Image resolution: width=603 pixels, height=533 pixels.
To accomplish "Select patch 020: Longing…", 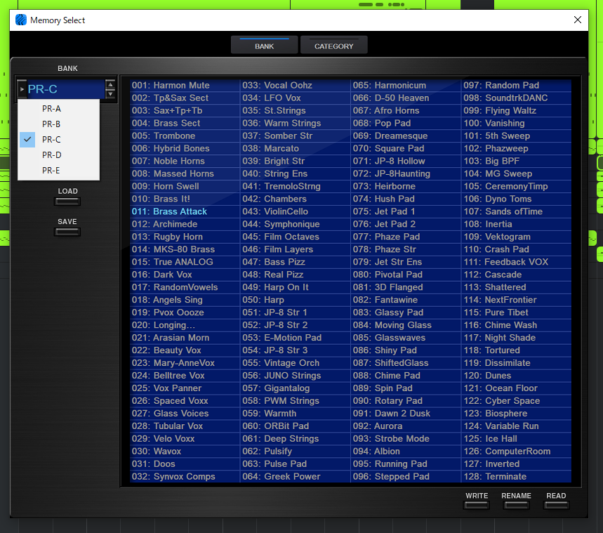I will click(x=185, y=325).
